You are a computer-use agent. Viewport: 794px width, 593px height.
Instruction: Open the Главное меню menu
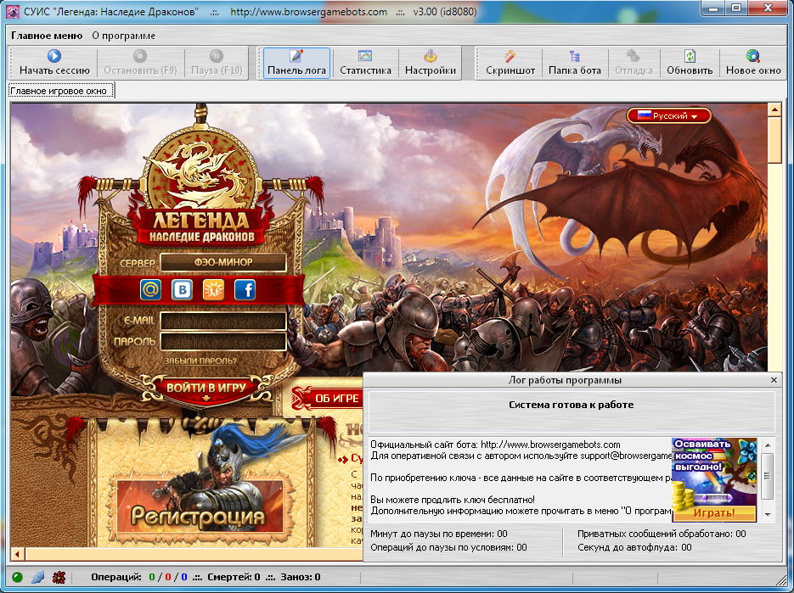(x=47, y=36)
